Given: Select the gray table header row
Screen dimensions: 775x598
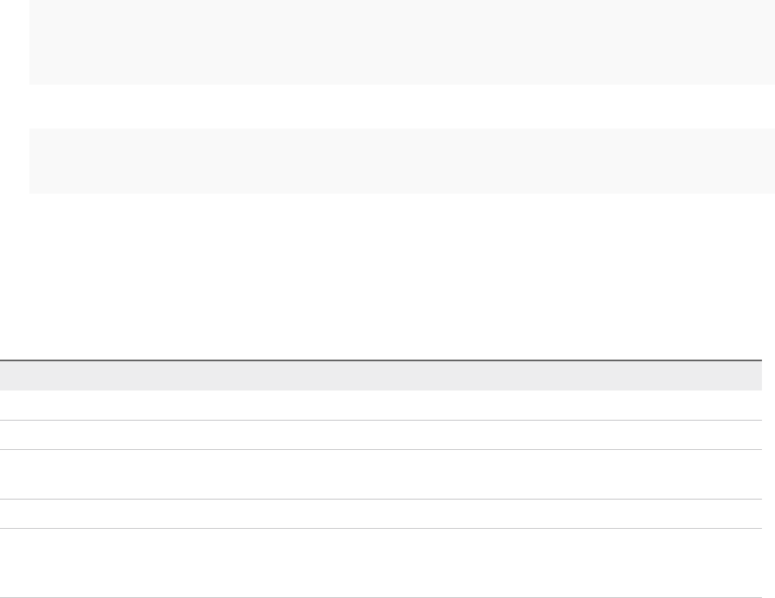Looking at the screenshot, I should point(381,376).
